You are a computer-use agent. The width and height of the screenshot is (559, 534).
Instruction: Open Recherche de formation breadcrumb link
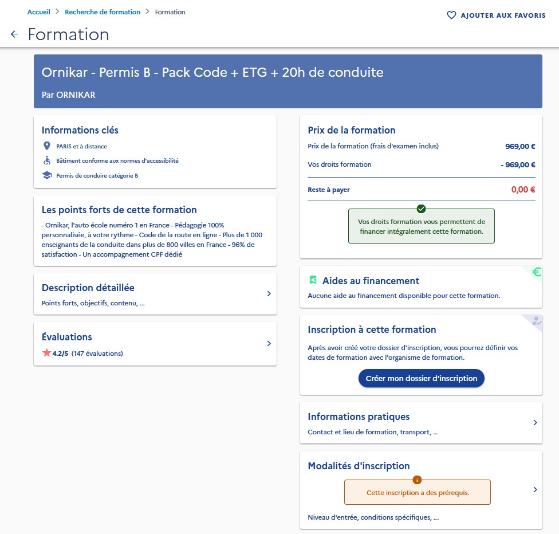(x=103, y=12)
